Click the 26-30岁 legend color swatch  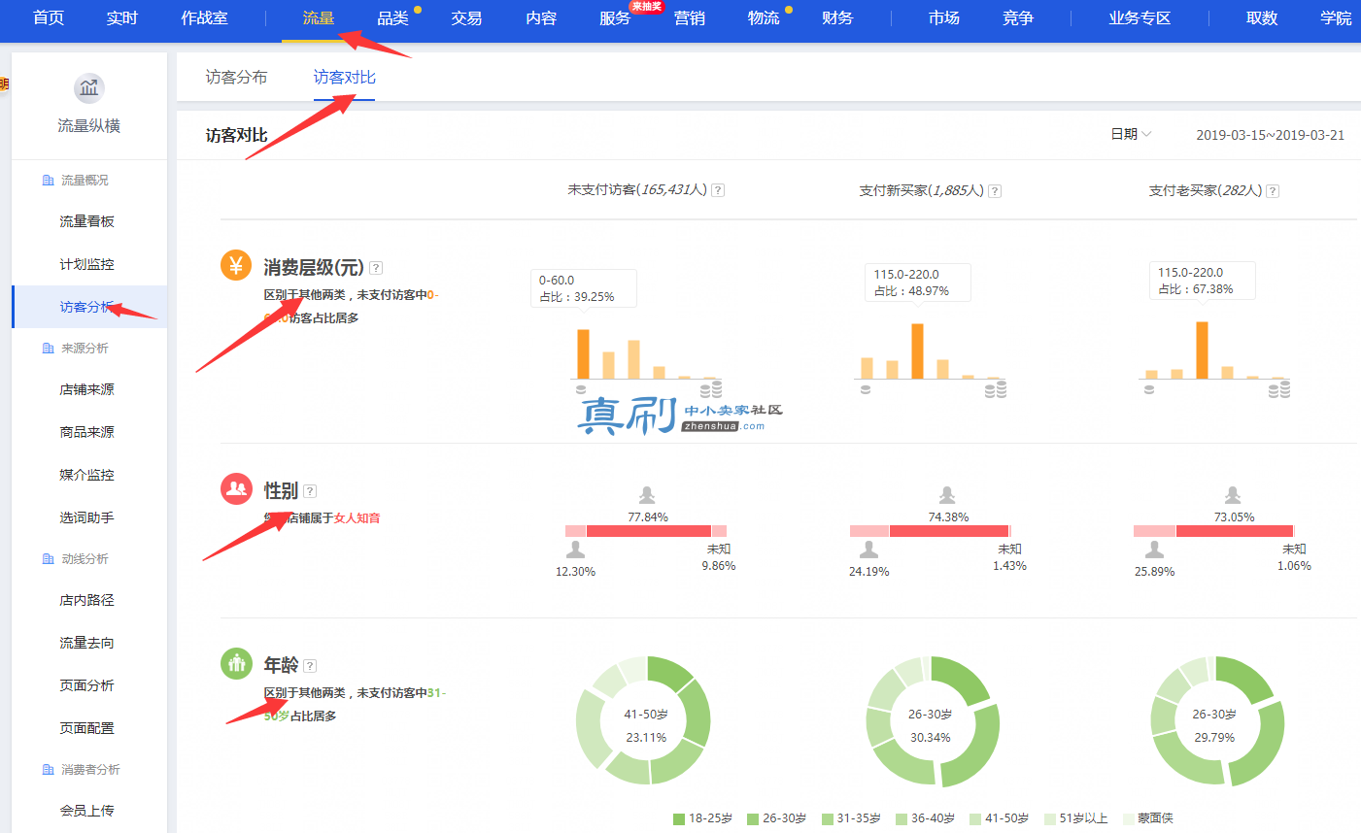pos(753,819)
